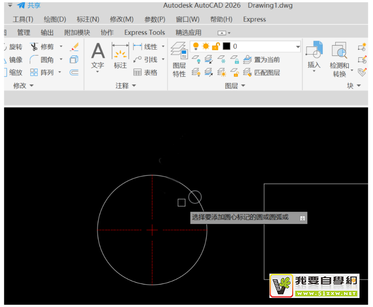Click the black layer color swatch
The image size is (373, 307).
[227, 46]
